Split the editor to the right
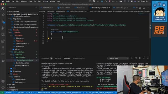Viewport: 168px width, 94px height. coord(144,8)
